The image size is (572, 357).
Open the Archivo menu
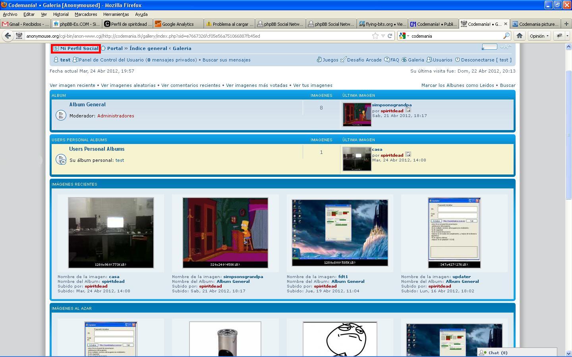[10, 14]
